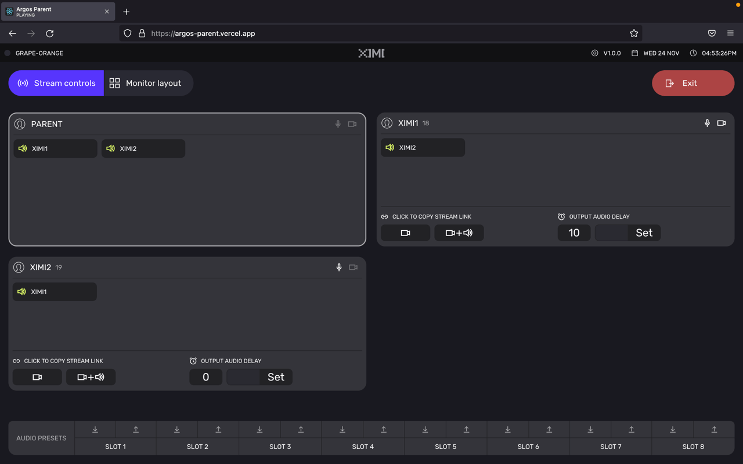
Task: Click XIMI2 audio delay input field
Action: pyautogui.click(x=243, y=377)
